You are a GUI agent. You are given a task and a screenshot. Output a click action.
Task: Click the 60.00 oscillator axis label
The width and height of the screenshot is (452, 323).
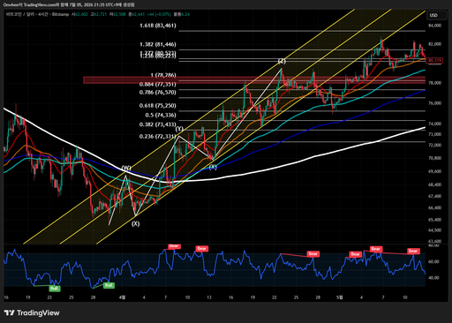point(433,261)
